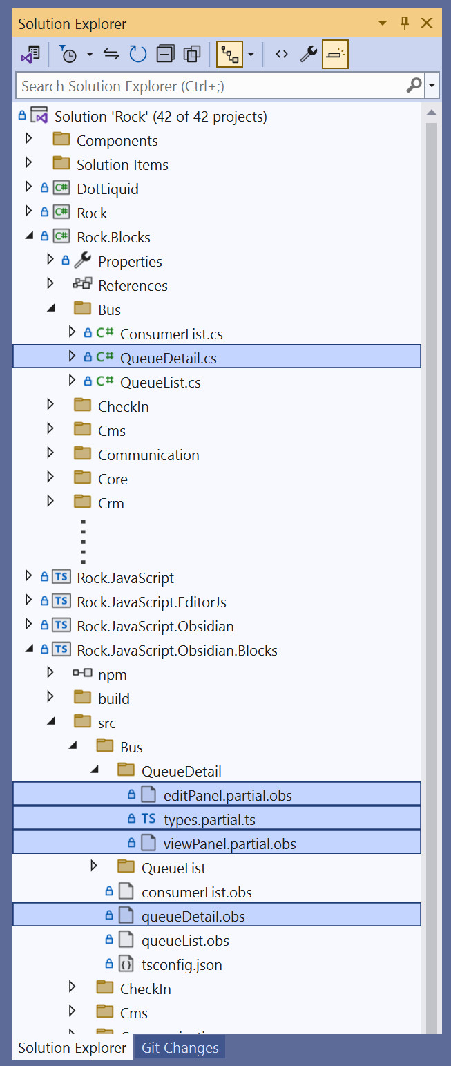Click the build folder icon
This screenshot has height=1066, width=451.
(82, 698)
